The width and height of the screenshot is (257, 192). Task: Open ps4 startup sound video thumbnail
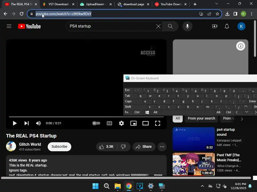(194, 139)
